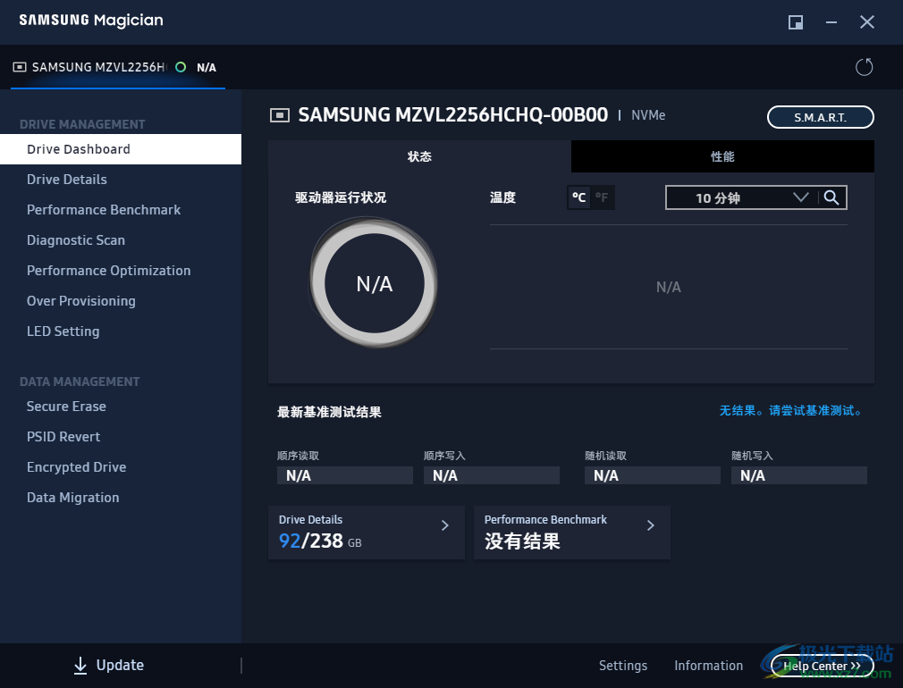
Task: Open Performance Optimization page
Action: (x=121, y=271)
